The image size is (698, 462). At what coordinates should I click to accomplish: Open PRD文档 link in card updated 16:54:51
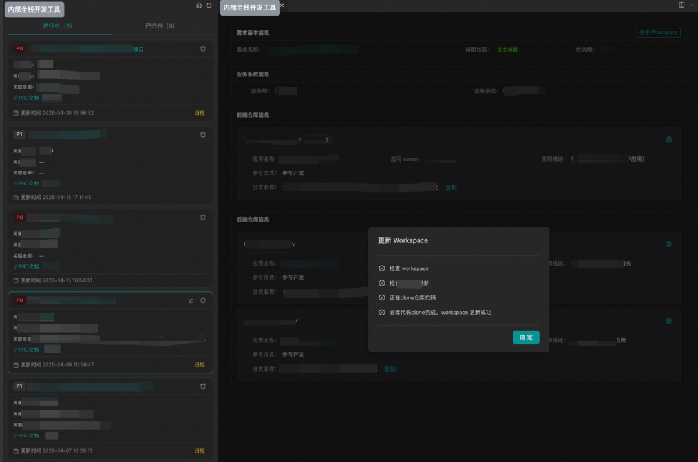26,267
